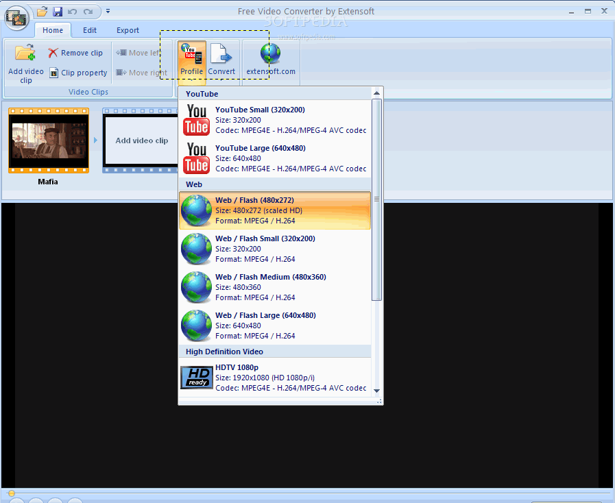Viewport: 615px width, 503px height.
Task: Switch to the Edit ribbon tab
Action: click(x=89, y=30)
